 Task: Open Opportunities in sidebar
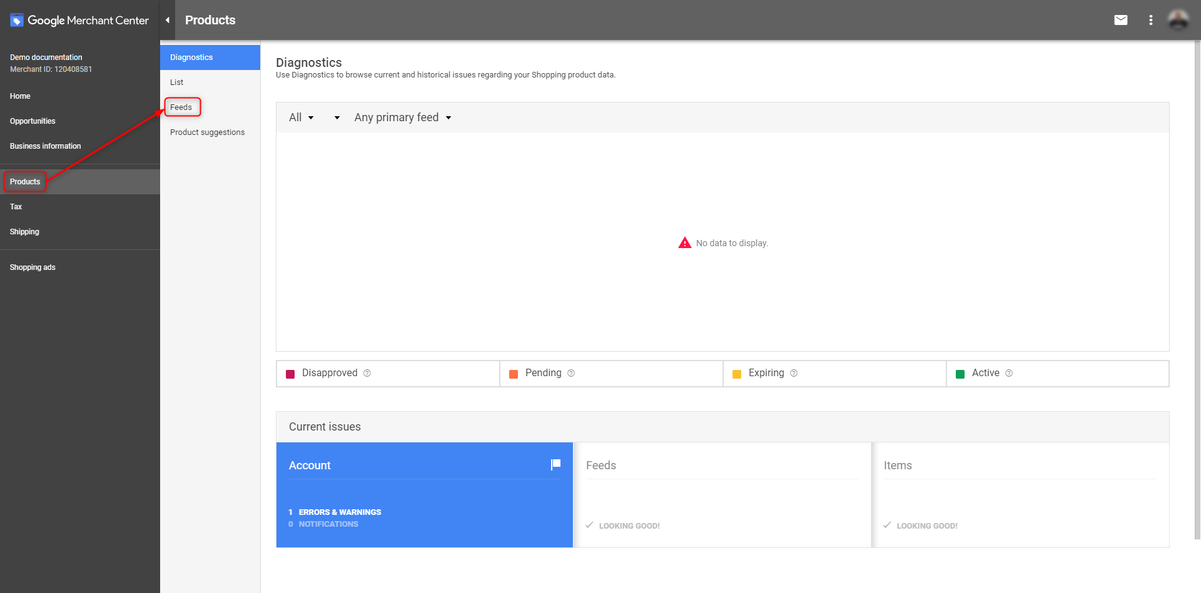click(33, 121)
